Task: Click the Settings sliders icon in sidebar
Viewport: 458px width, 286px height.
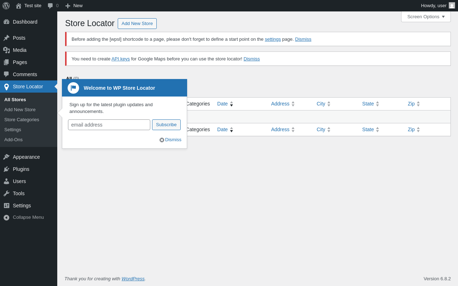Action: click(6, 206)
